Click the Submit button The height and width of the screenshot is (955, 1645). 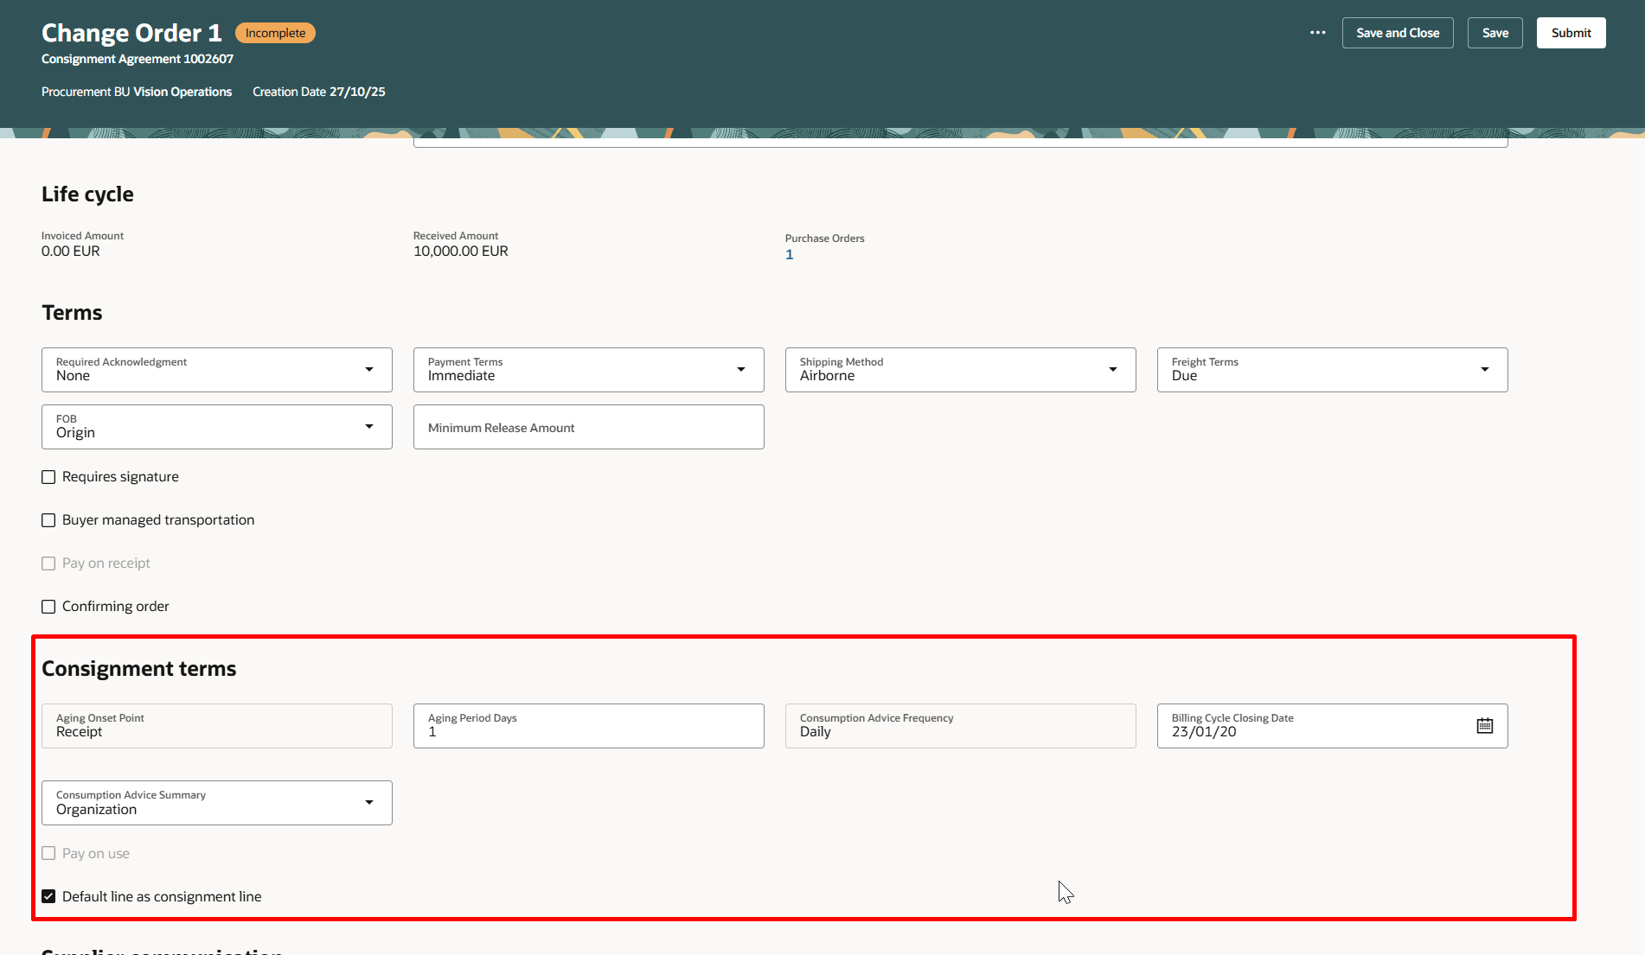[x=1571, y=32]
